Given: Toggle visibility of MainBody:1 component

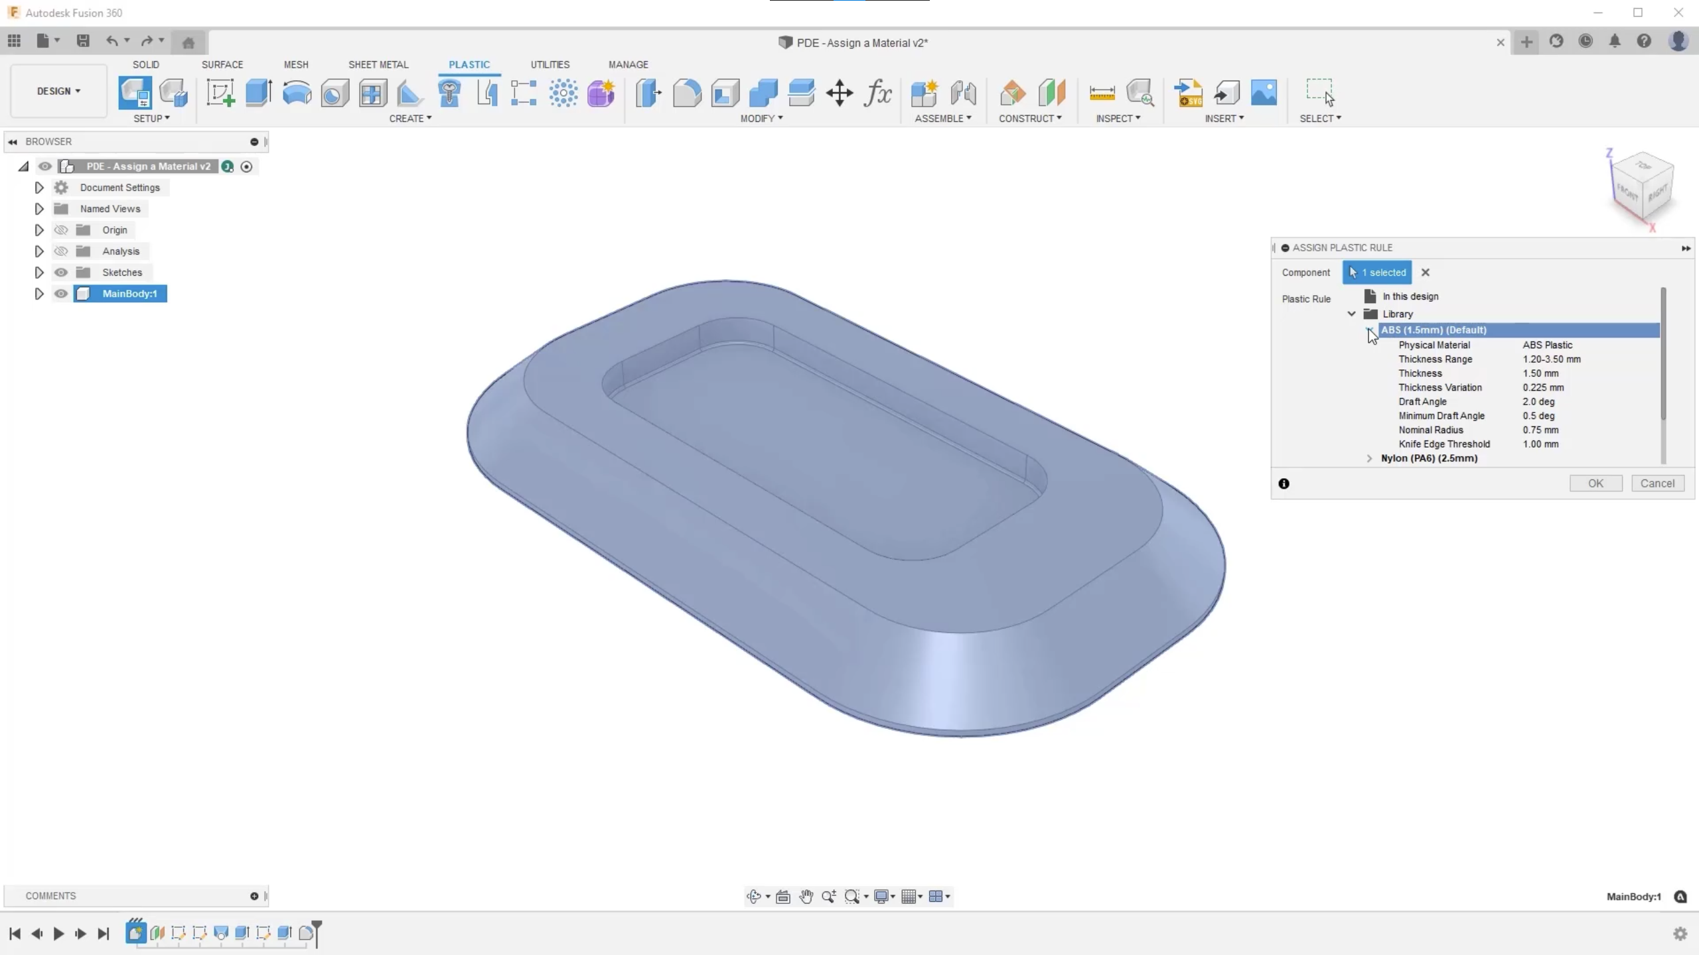Looking at the screenshot, I should tap(61, 294).
